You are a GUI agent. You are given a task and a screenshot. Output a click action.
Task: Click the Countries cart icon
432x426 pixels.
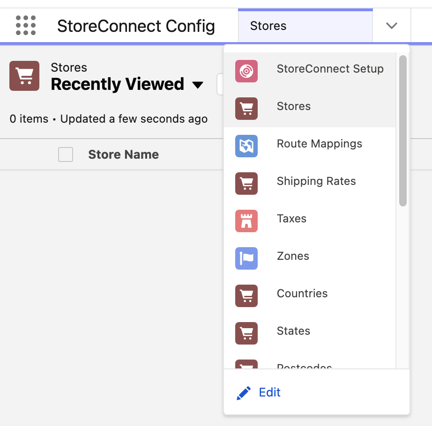pyautogui.click(x=246, y=295)
